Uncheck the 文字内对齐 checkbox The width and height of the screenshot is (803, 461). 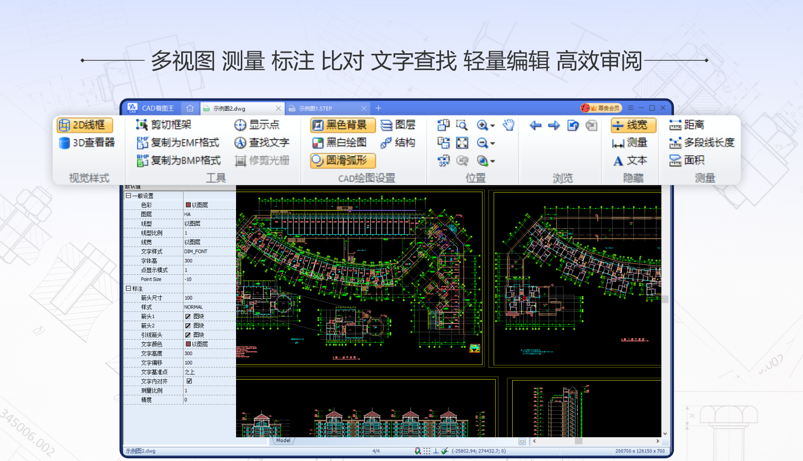pos(189,381)
